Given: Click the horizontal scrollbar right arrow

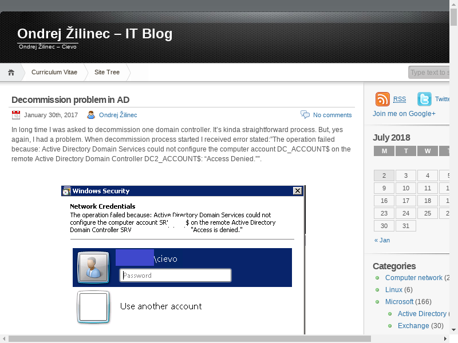Looking at the screenshot, I should pos(445,338).
